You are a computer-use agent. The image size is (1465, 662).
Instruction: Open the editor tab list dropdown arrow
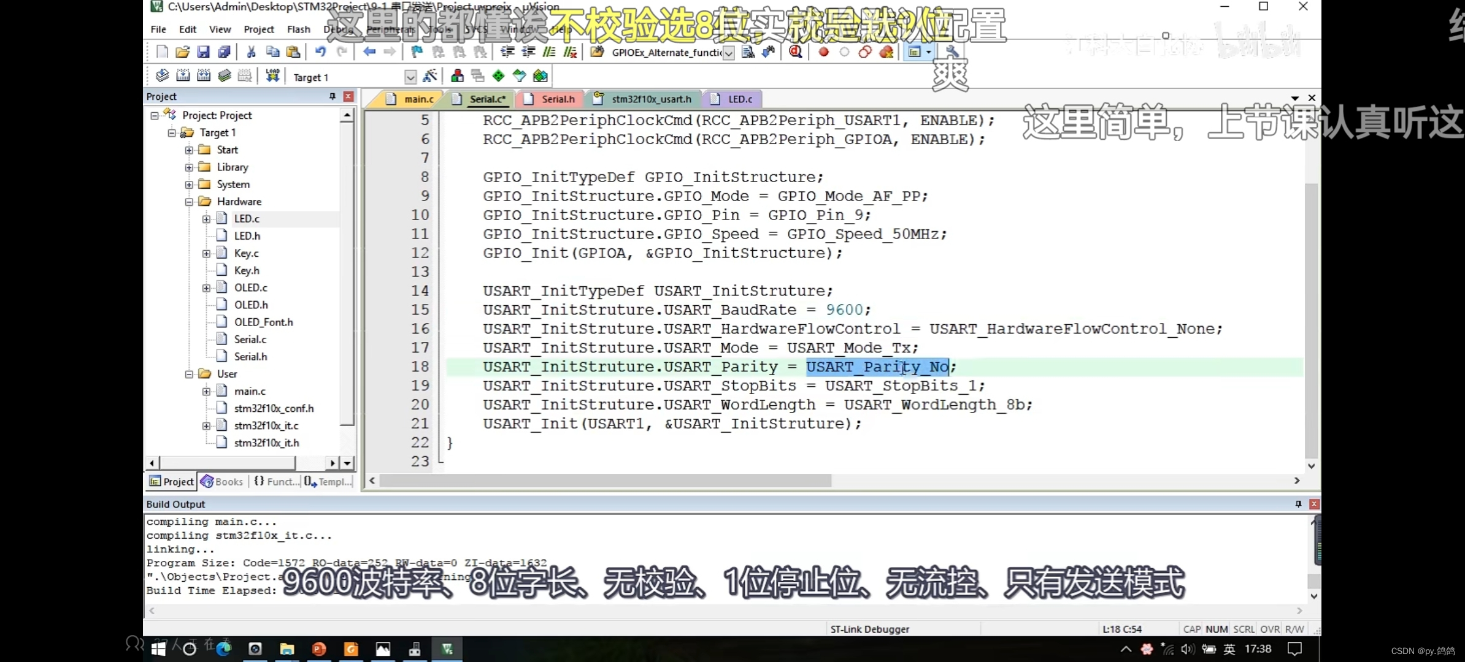click(1295, 98)
